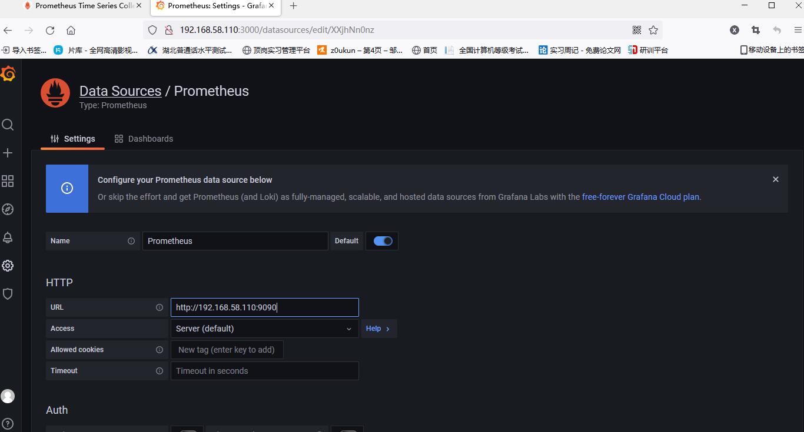This screenshot has width=804, height=432.
Task: Click the blue info banner icon
Action: (x=67, y=188)
